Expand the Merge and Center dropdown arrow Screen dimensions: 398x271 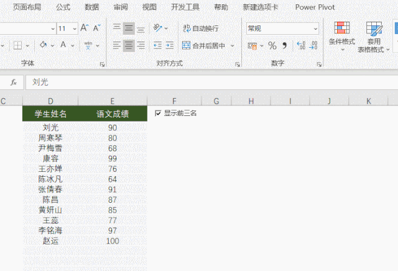(x=232, y=46)
